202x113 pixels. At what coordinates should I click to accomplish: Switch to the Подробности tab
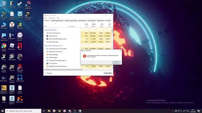point(101,21)
